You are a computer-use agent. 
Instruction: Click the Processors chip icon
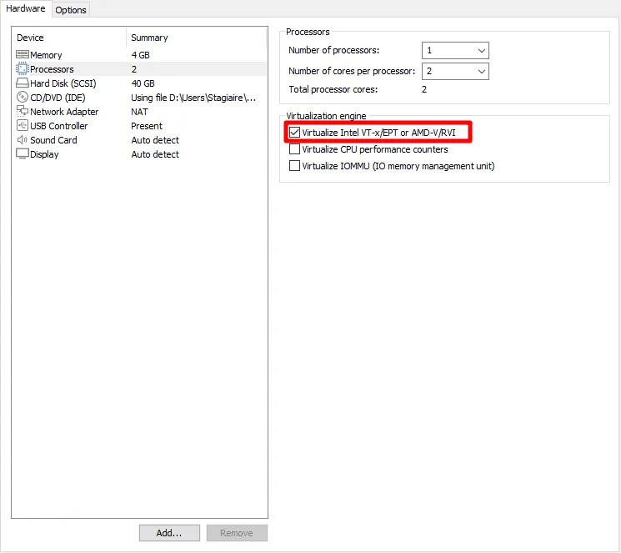click(23, 68)
